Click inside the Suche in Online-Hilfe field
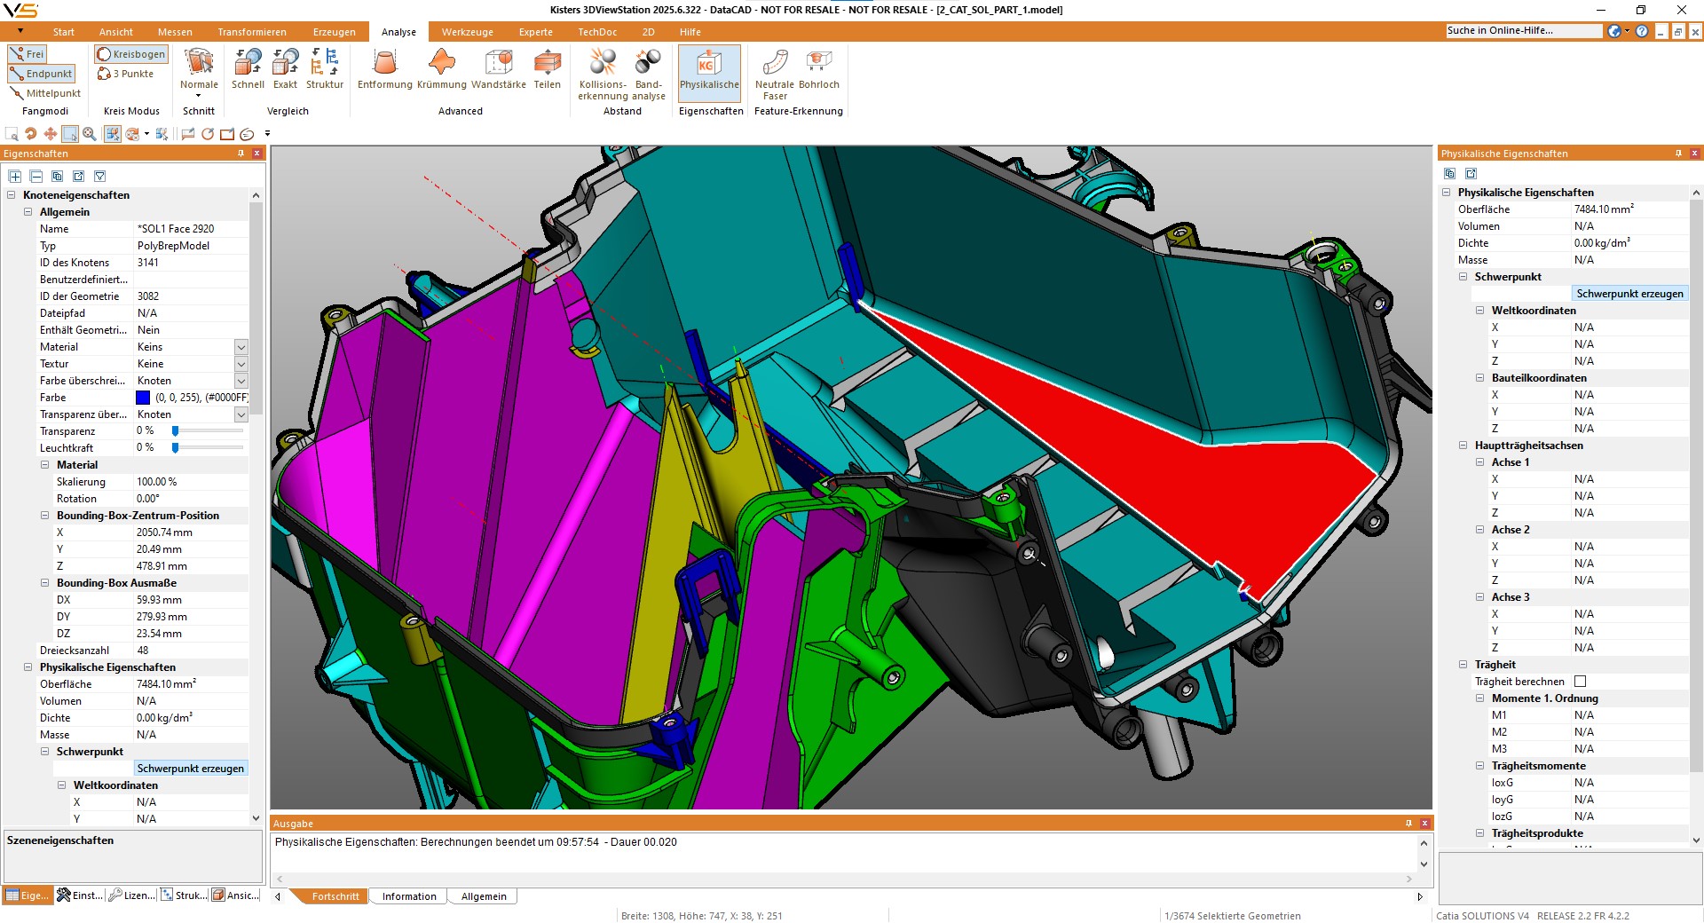The width and height of the screenshot is (1704, 923). [1523, 30]
